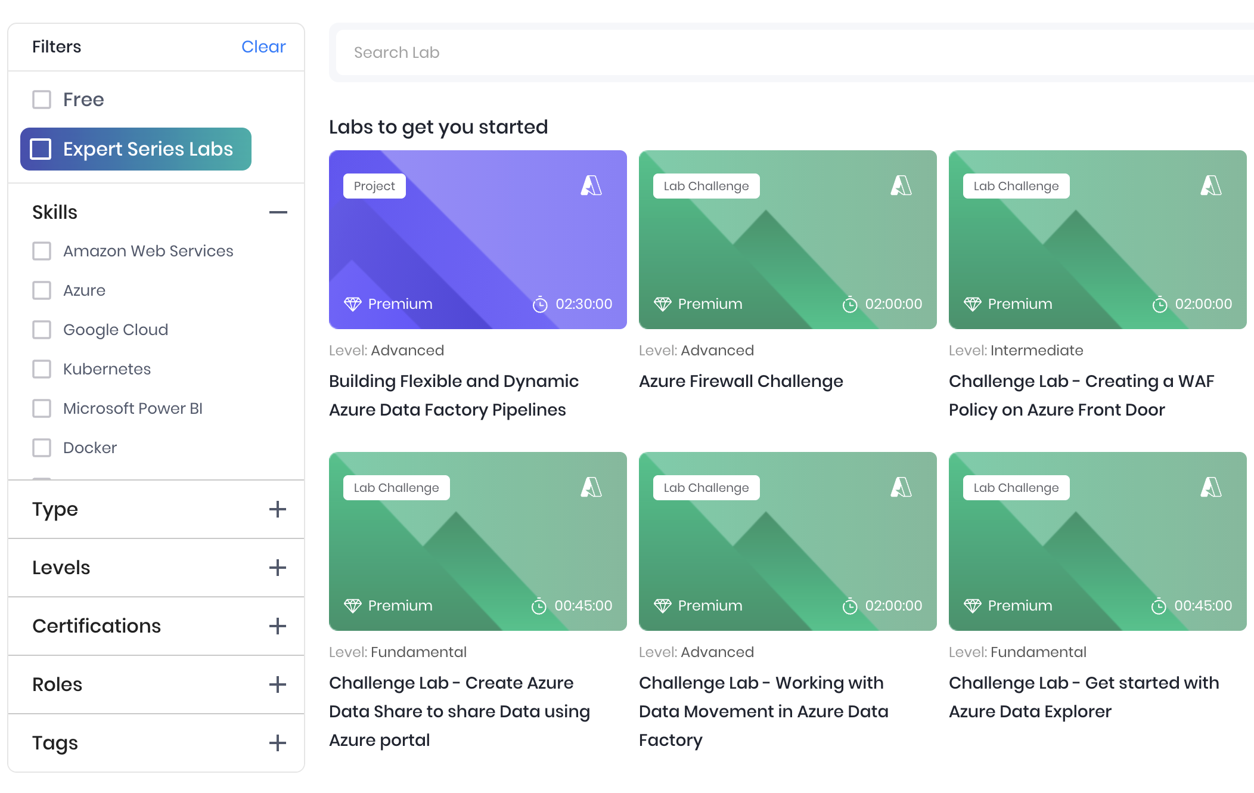1254x793 pixels.
Task: Click the Azure logo on Building Flexible Pipelines card
Action: [x=591, y=185]
